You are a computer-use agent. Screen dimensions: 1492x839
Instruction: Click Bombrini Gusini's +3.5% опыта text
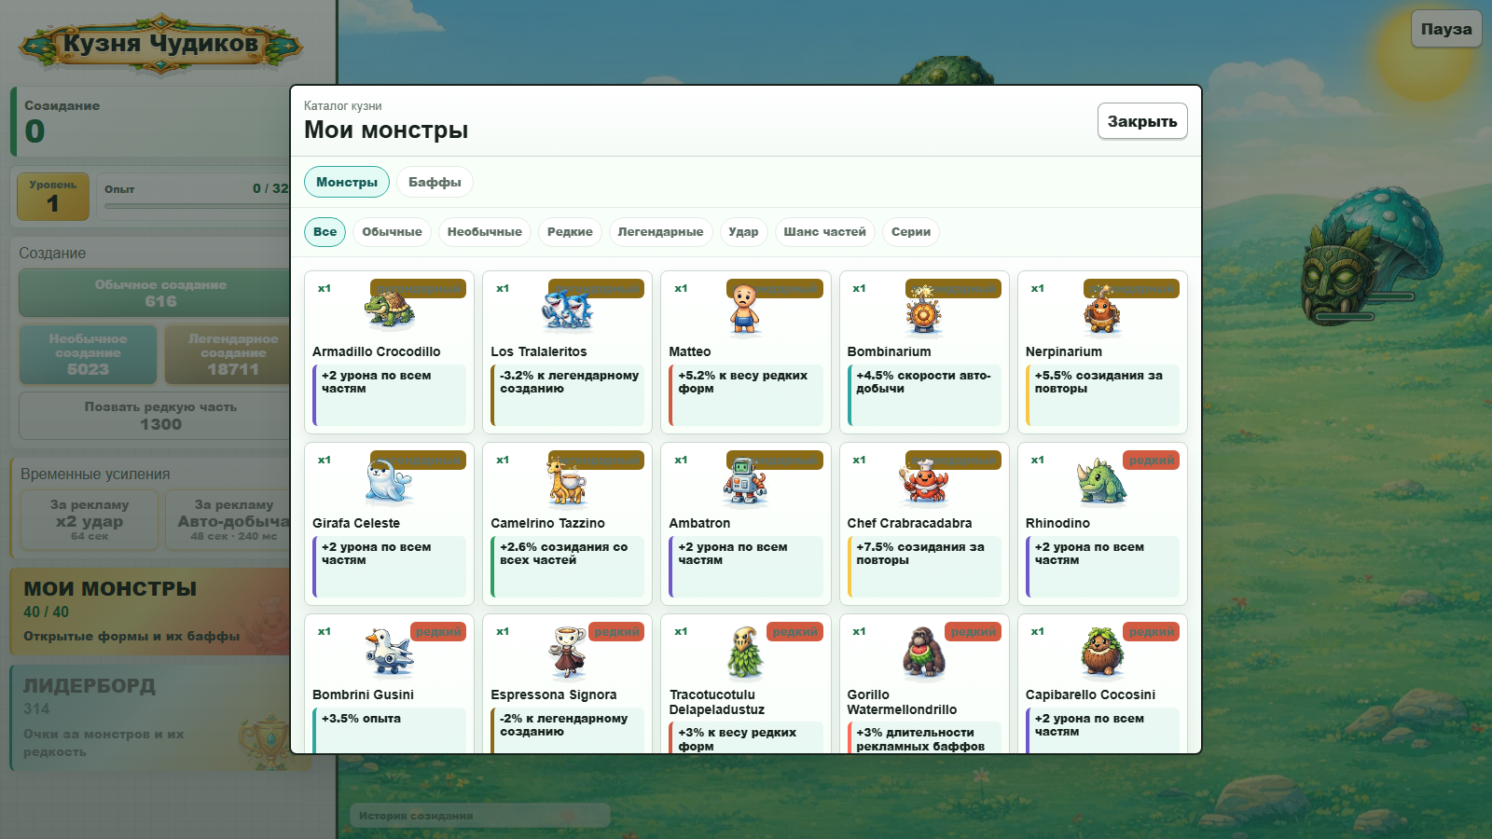[361, 719]
